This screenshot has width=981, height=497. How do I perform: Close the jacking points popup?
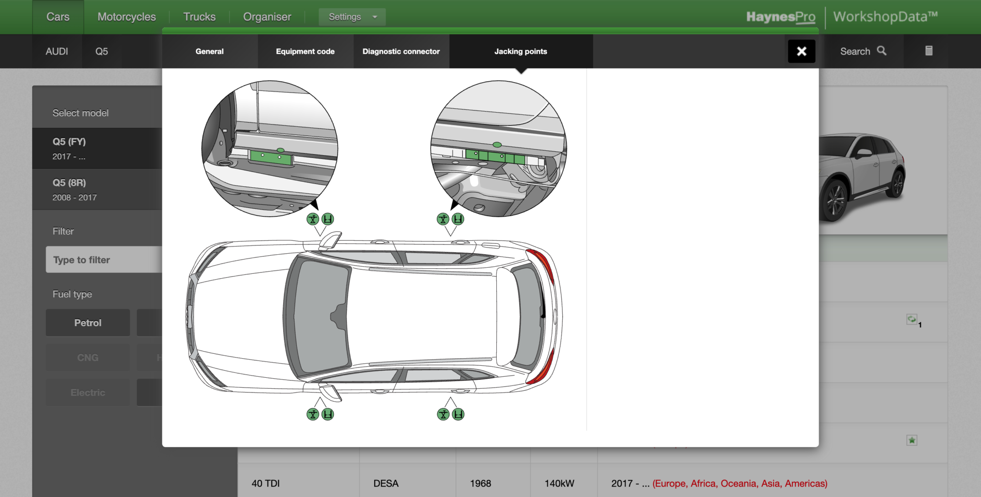click(801, 51)
